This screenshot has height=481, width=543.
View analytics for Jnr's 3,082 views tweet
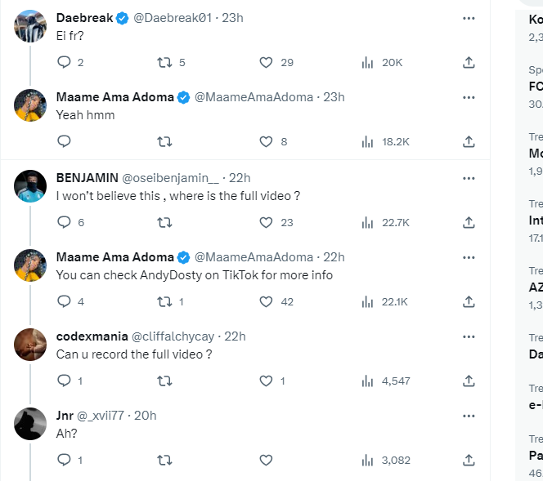point(367,461)
